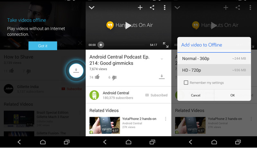Play the Hangouts On Air video
This screenshot has width=257, height=152.
pyautogui.click(x=128, y=25)
